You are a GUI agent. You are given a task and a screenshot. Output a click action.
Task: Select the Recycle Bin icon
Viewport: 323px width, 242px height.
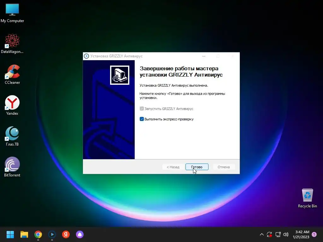(x=307, y=198)
